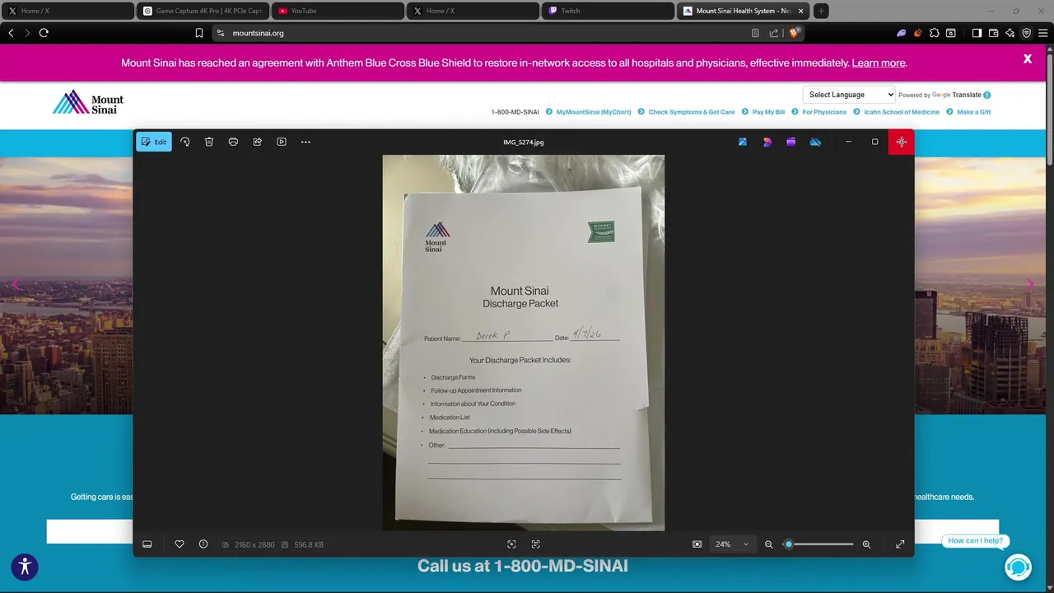The width and height of the screenshot is (1054, 593).
Task: Click the OneDrive cloud icon in Photos
Action: pyautogui.click(x=815, y=142)
